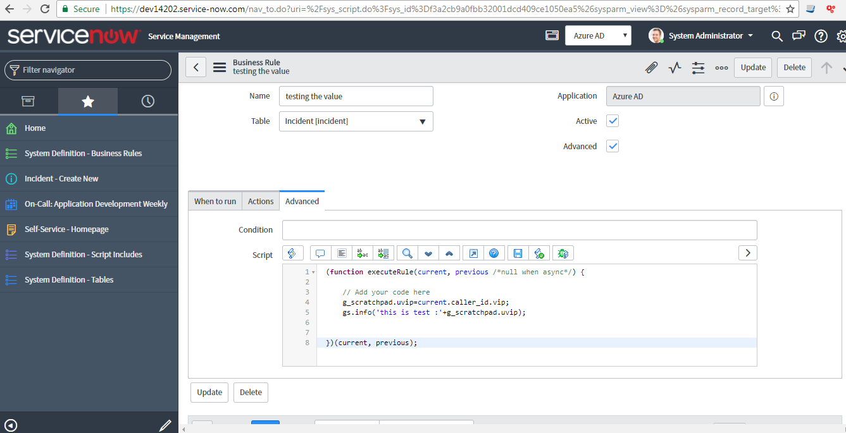The image size is (846, 433).
Task: Click into the Name field
Action: (356, 96)
